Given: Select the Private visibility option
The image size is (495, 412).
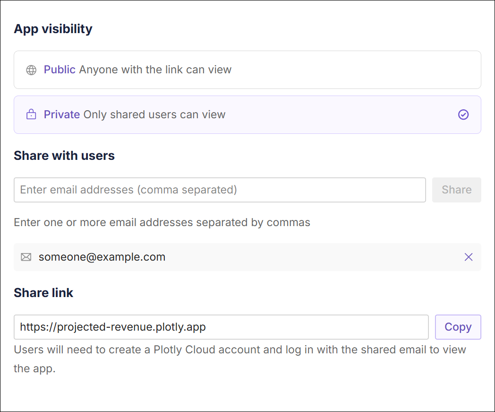Looking at the screenshot, I should [x=247, y=115].
